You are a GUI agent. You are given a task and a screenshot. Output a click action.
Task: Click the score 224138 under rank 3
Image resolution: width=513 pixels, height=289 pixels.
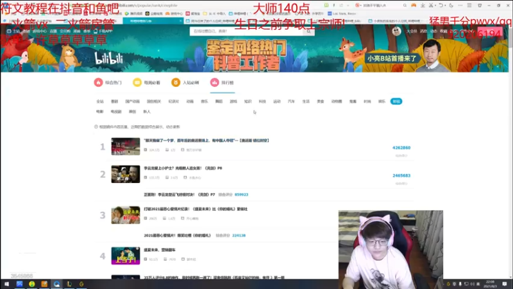[239, 236]
